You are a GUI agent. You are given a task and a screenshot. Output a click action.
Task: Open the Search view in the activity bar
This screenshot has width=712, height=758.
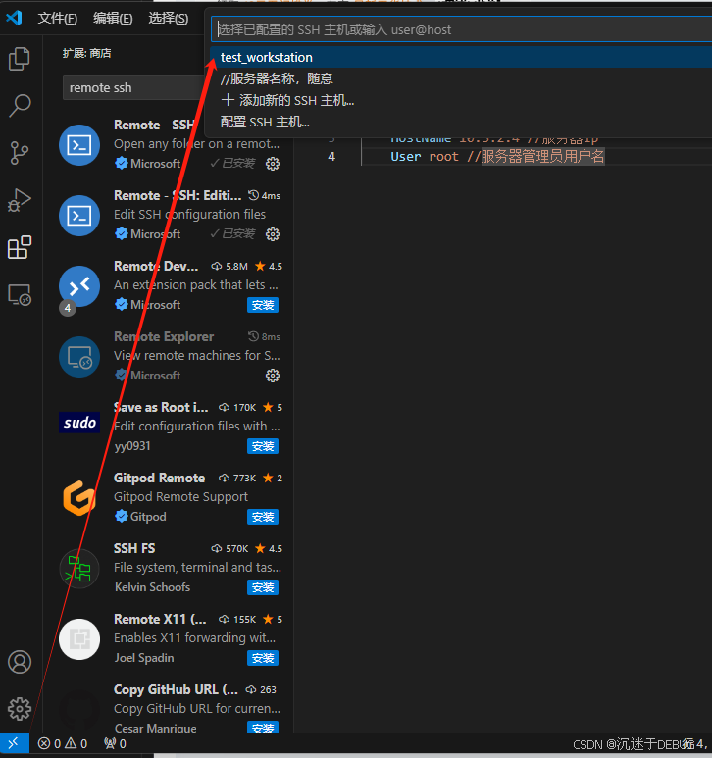20,105
